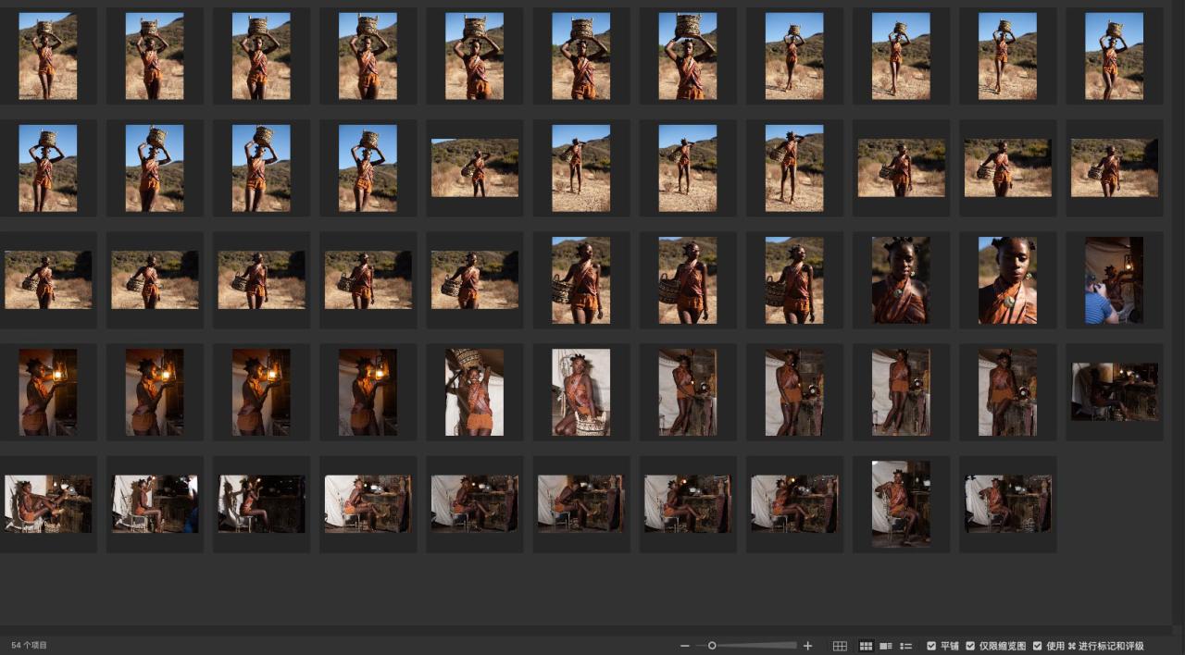Uncheck the 仅限缩览图 checkbox
1185x655 pixels.
click(x=970, y=646)
